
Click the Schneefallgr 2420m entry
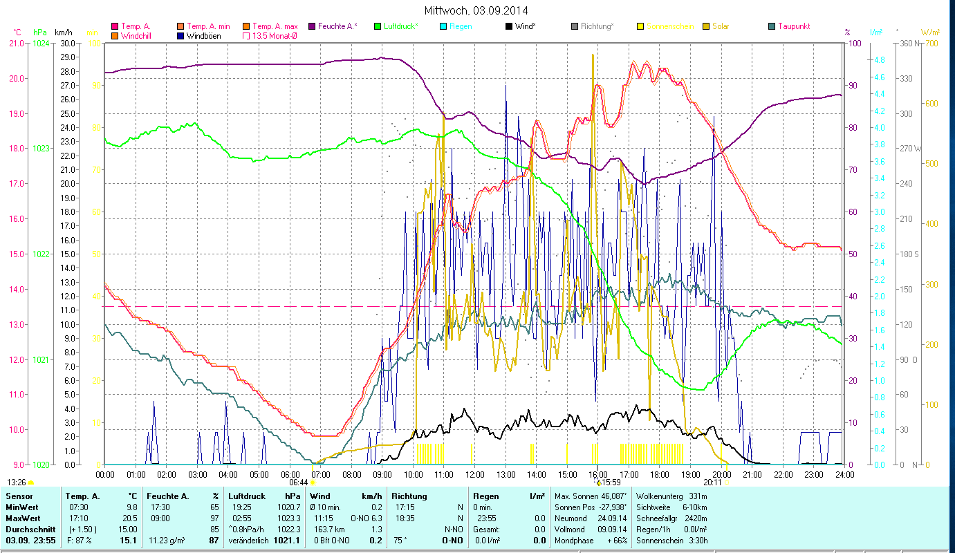click(671, 518)
